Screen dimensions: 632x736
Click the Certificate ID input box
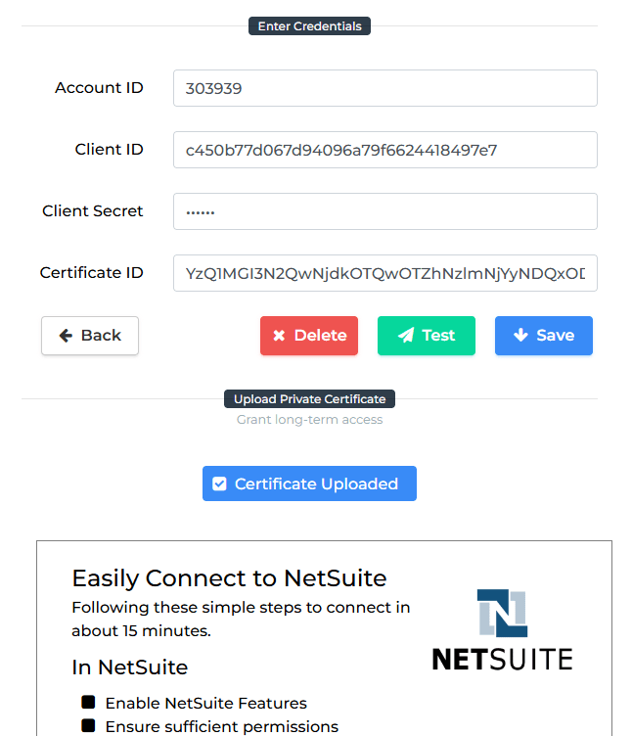point(384,273)
